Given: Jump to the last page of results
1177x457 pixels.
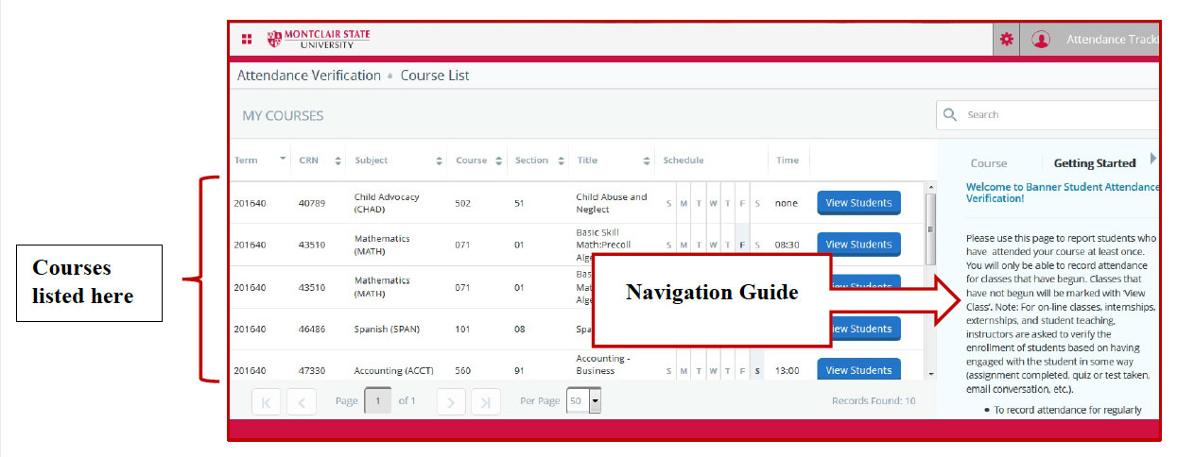Looking at the screenshot, I should pos(486,401).
